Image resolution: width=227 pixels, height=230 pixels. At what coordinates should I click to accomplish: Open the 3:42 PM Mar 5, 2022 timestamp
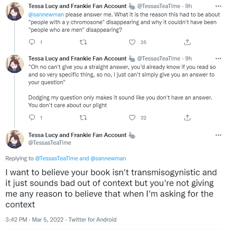34,220
